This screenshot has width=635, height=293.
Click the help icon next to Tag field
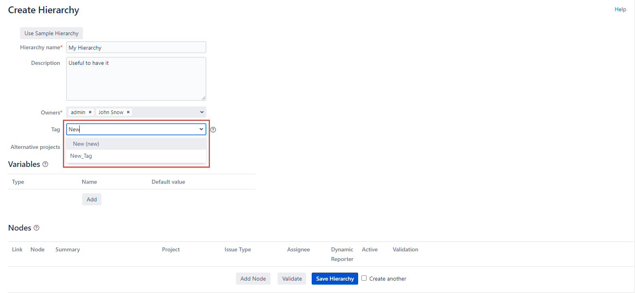213,130
